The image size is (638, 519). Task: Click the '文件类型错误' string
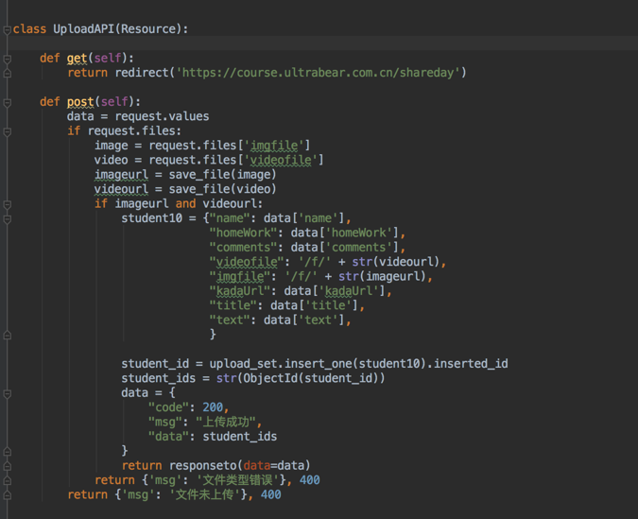click(x=238, y=480)
